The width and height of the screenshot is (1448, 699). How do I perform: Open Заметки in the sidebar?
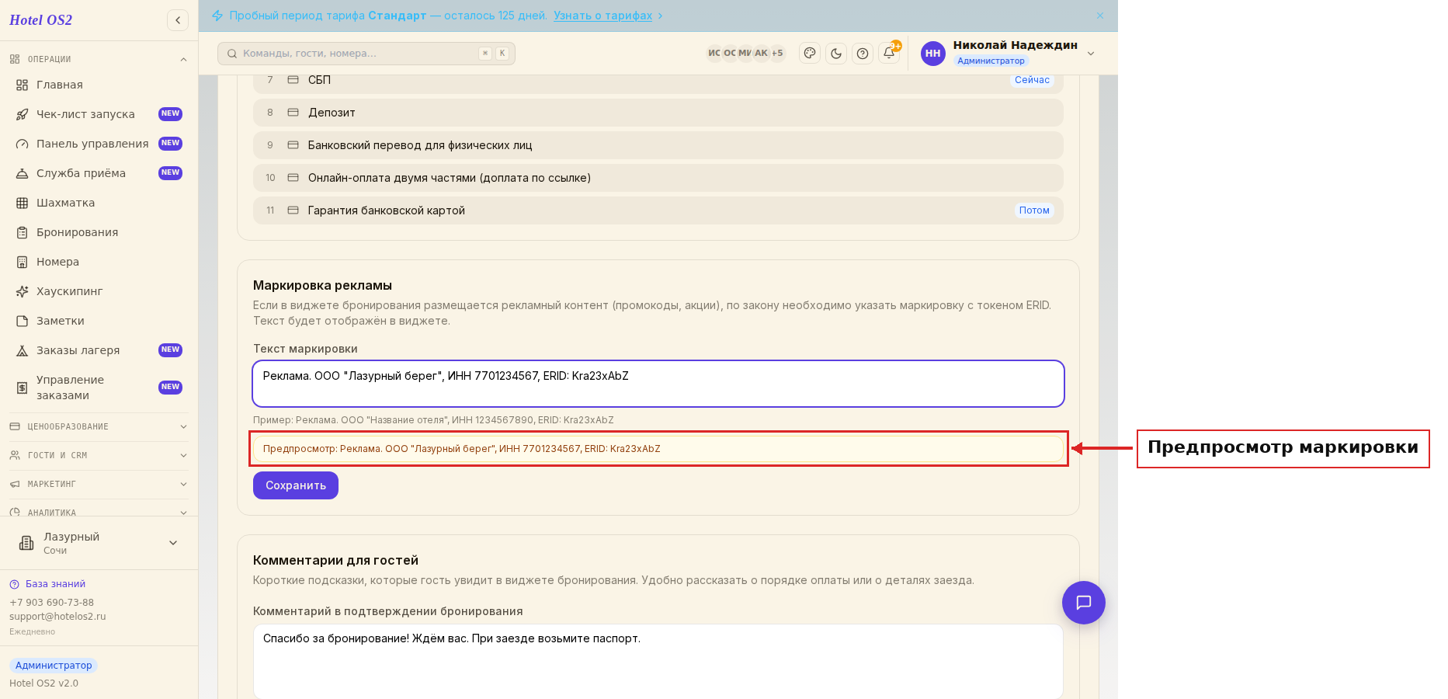coord(99,321)
